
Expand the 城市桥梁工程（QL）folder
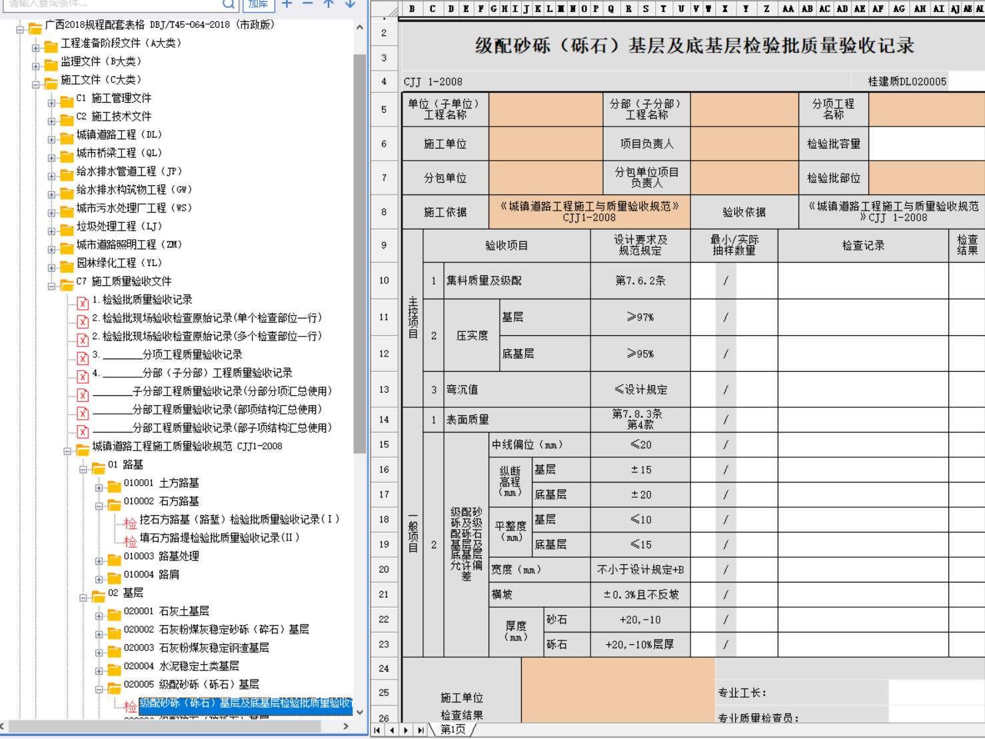pos(51,158)
